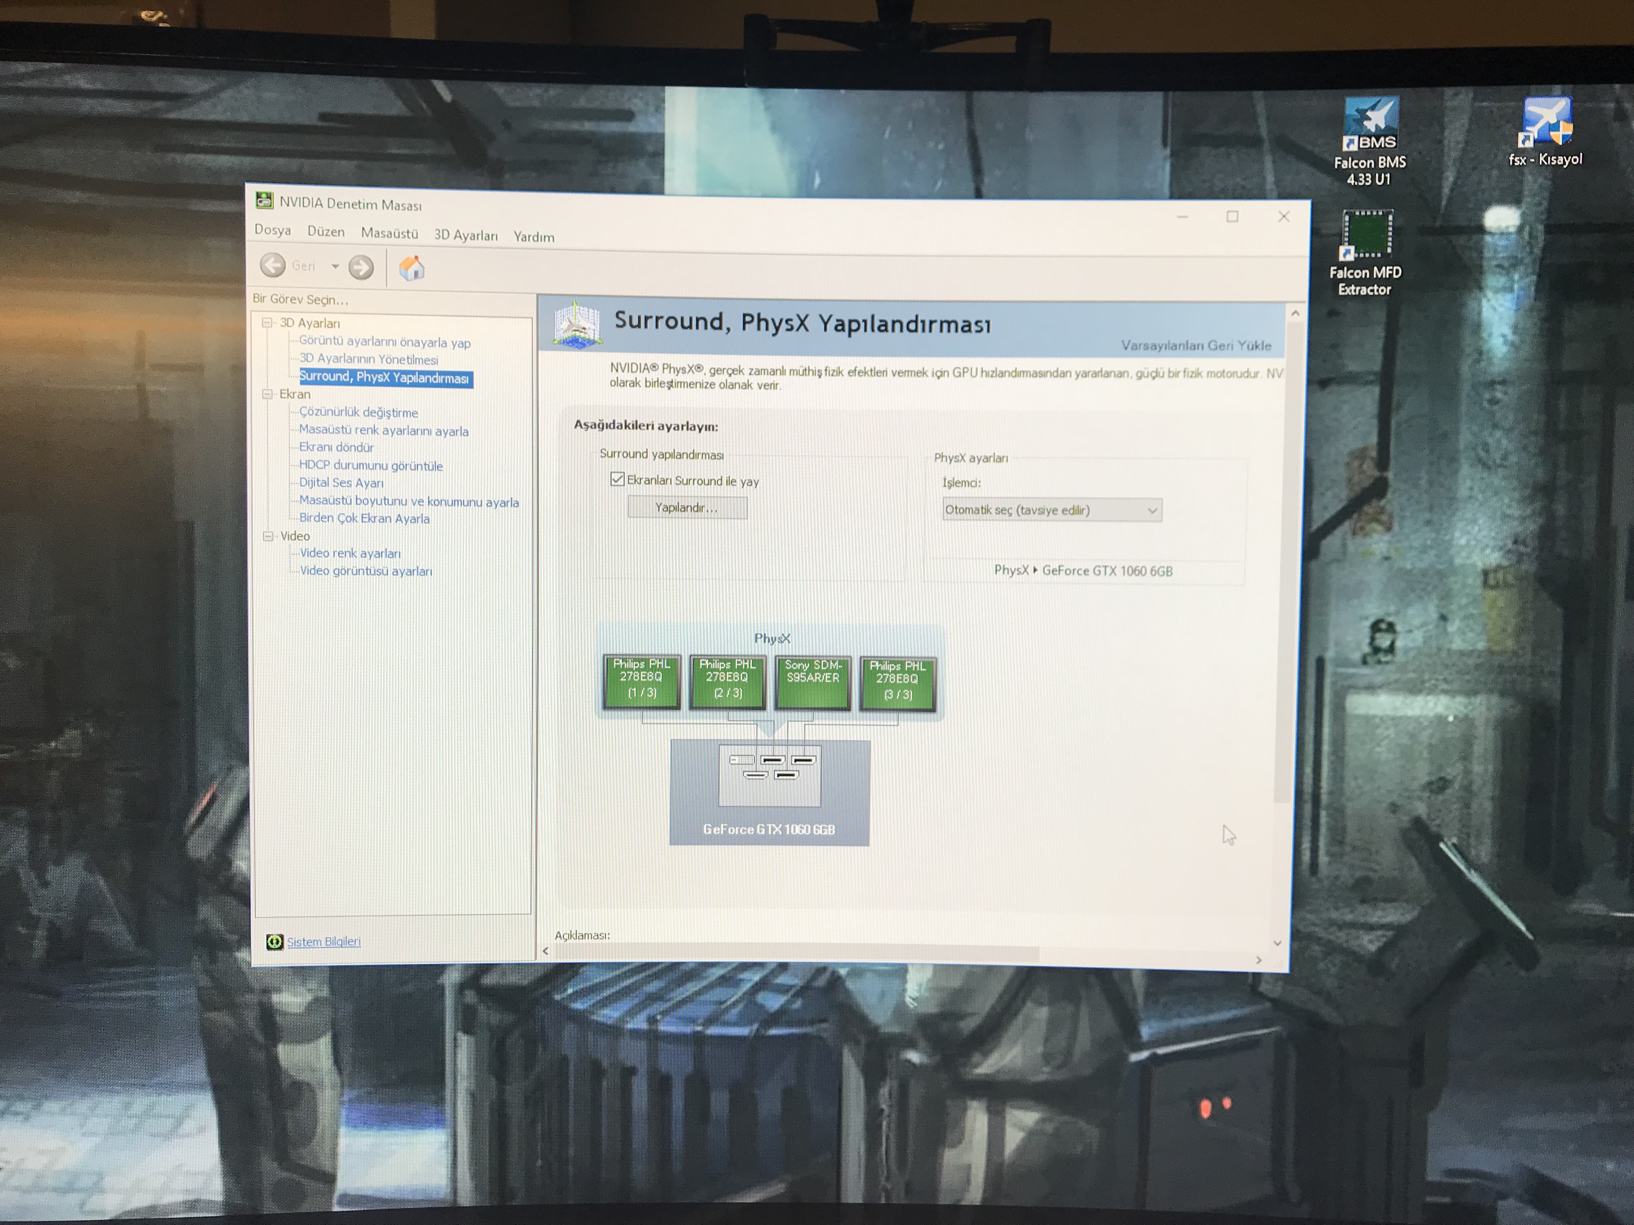Open the Düzen menu
The image size is (1634, 1225).
(x=326, y=231)
